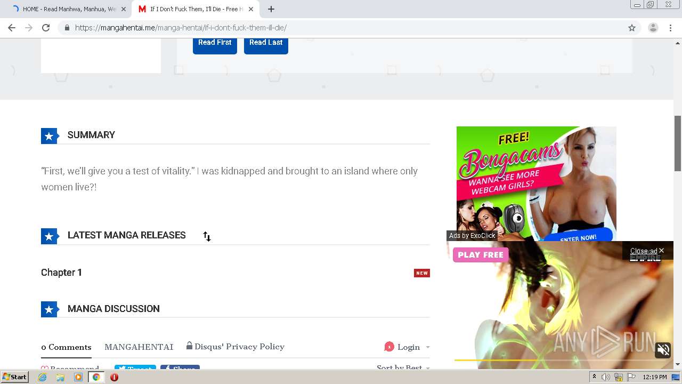
Task: Reload the current page
Action: pyautogui.click(x=46, y=28)
